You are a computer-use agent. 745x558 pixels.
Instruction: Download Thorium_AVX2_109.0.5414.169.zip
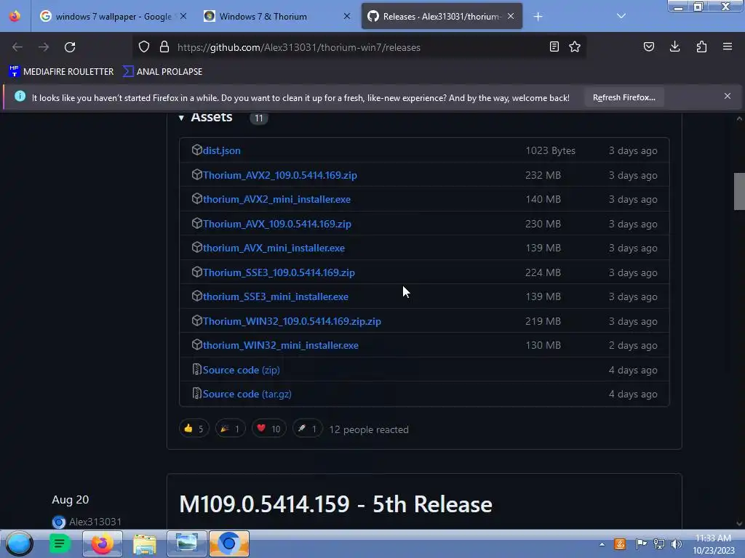tap(280, 175)
